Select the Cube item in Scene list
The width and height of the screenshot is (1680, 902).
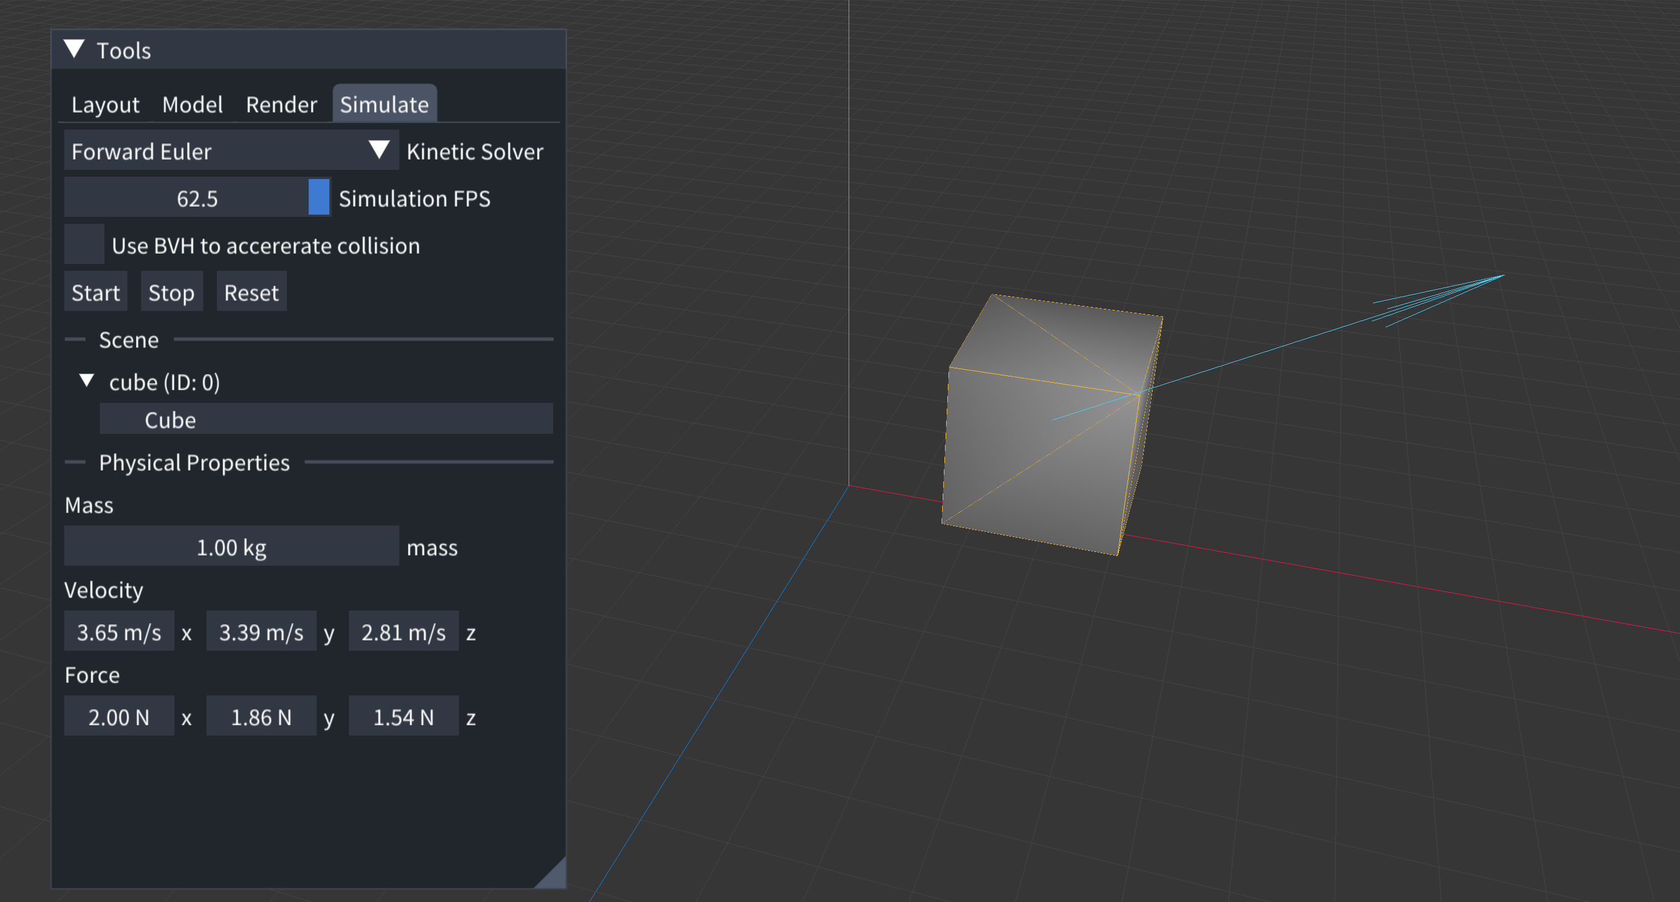click(x=325, y=419)
